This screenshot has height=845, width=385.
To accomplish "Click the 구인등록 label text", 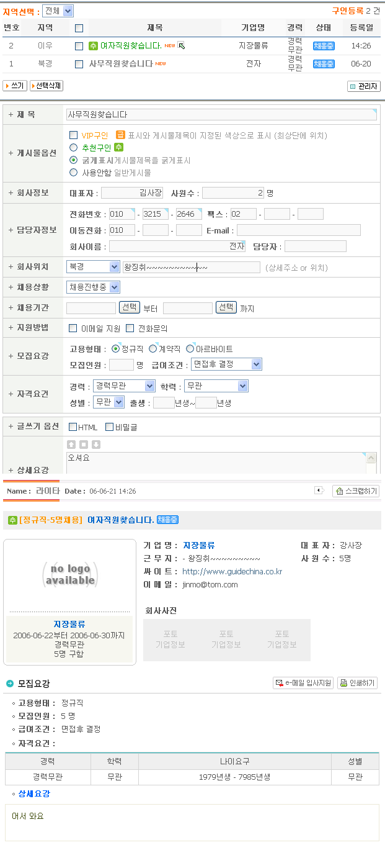I will 348,11.
